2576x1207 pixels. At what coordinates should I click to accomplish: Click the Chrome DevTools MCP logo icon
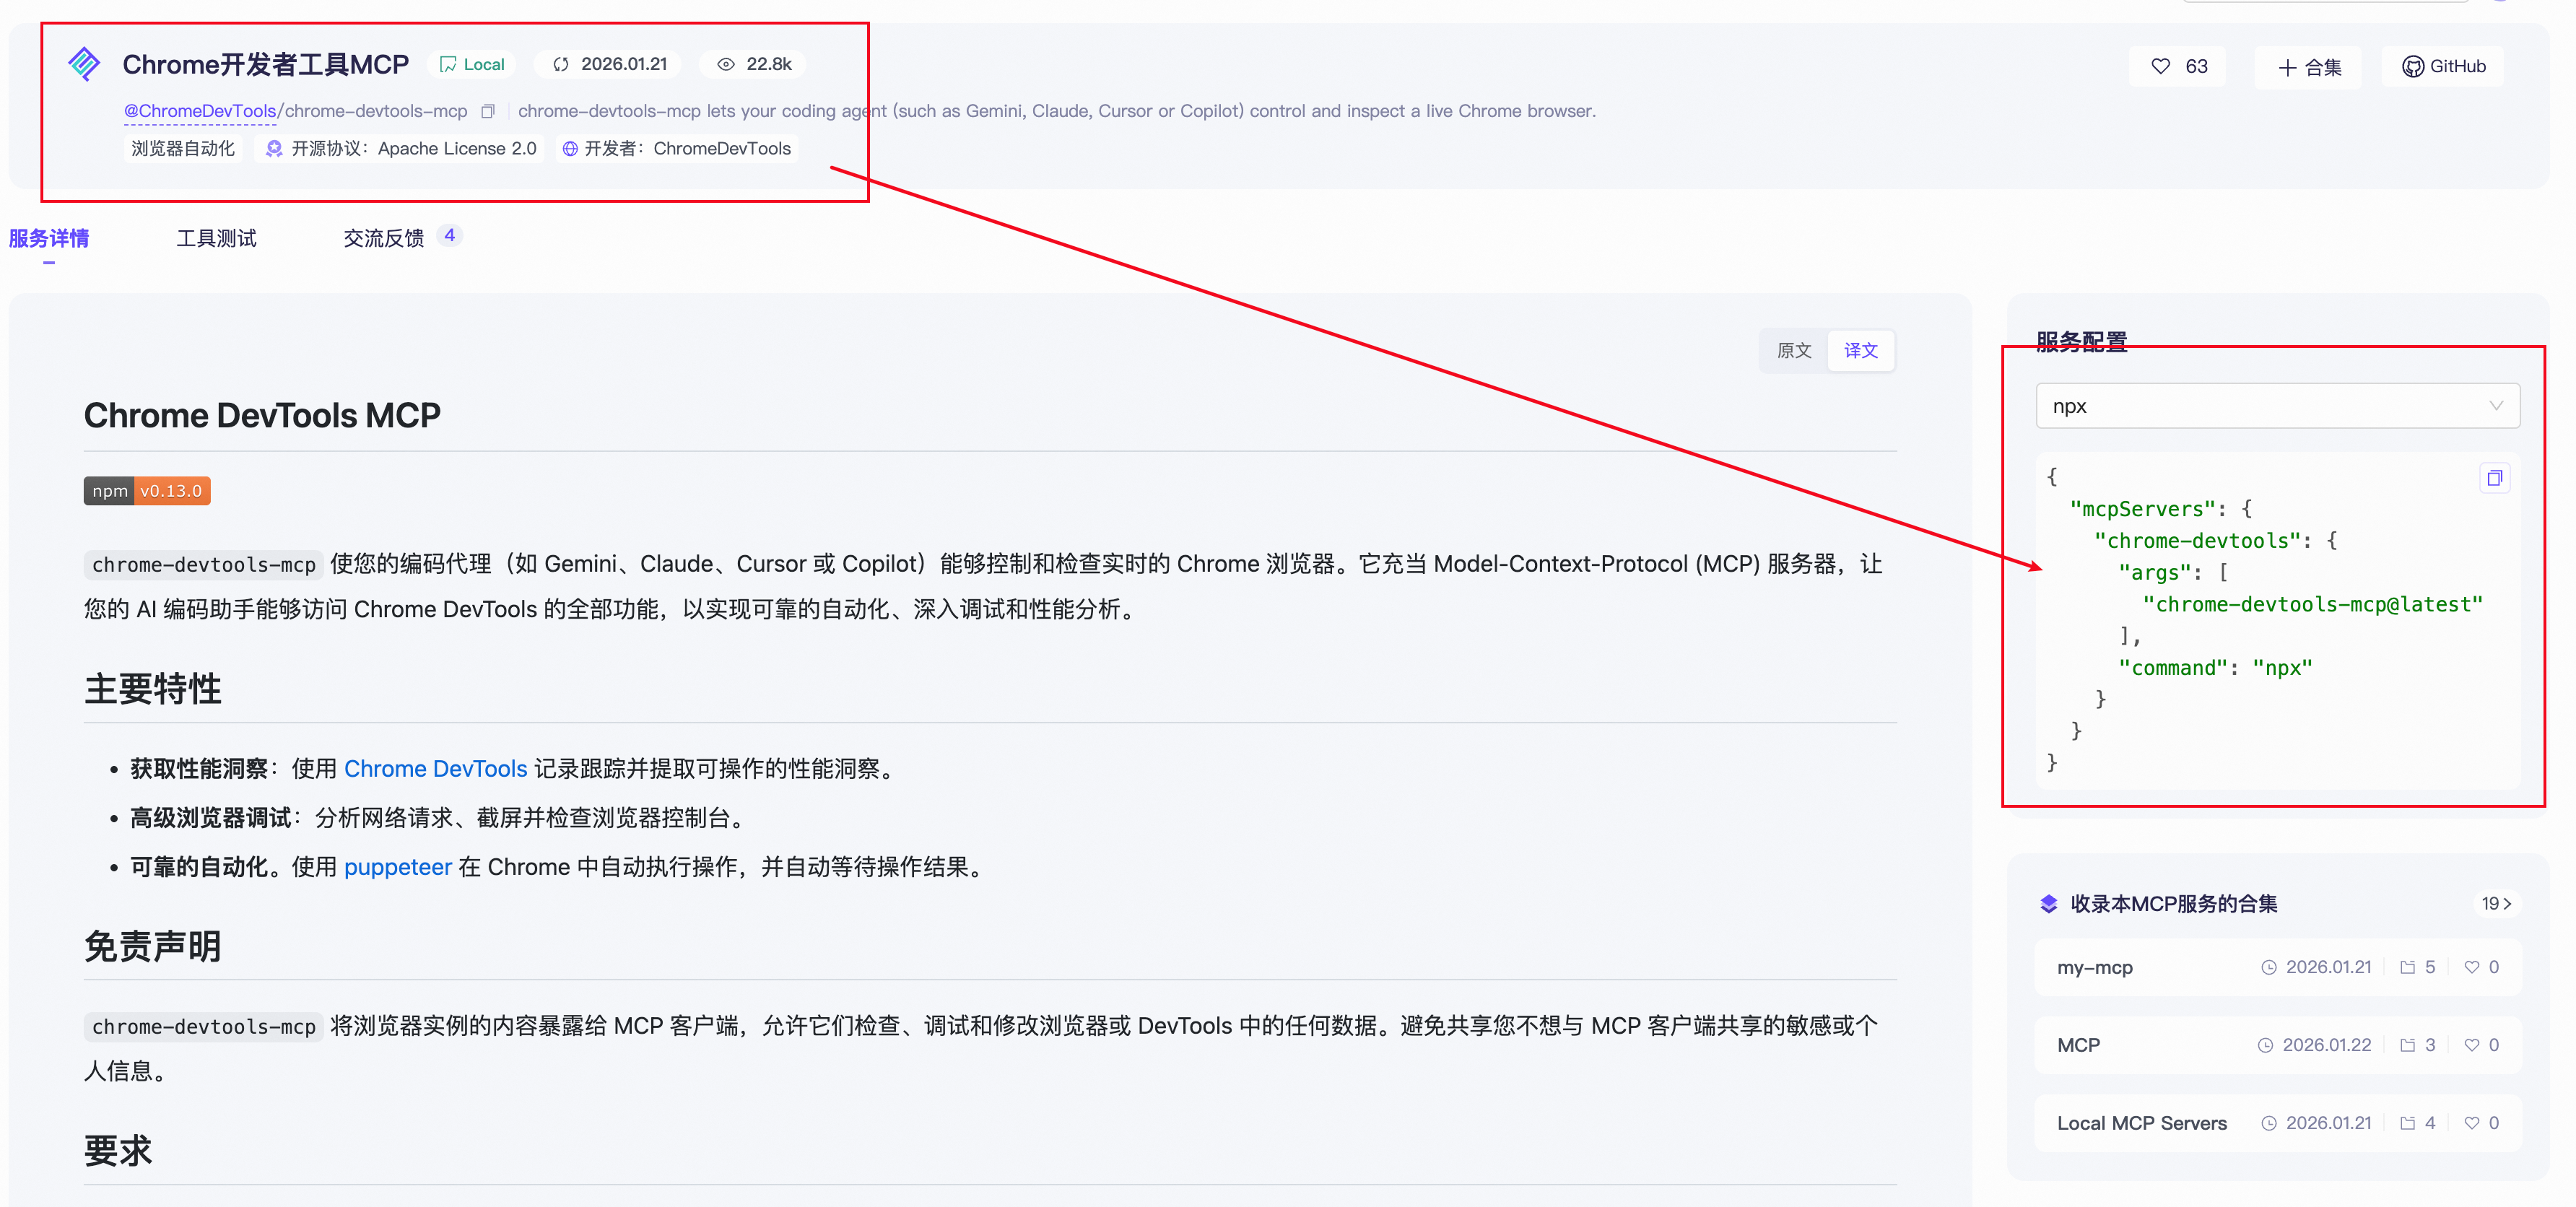coord(84,64)
